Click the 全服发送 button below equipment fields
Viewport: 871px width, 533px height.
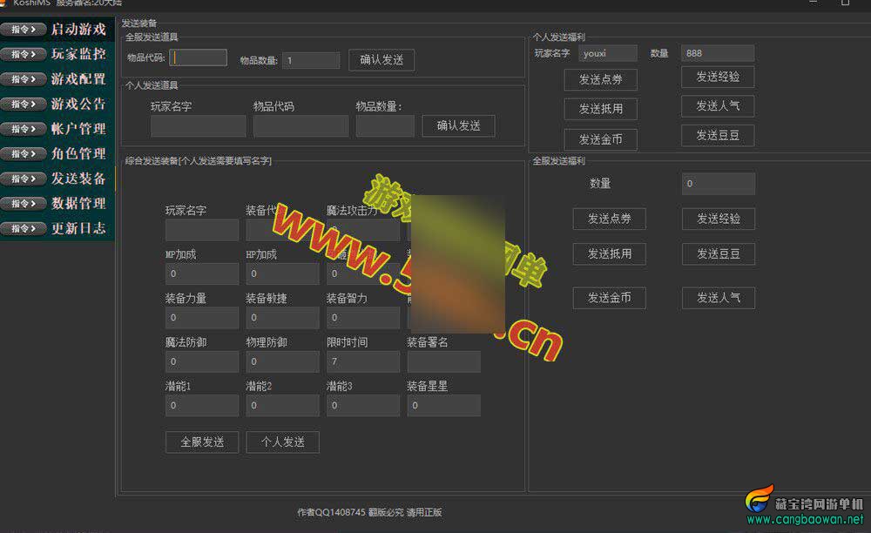coord(202,442)
